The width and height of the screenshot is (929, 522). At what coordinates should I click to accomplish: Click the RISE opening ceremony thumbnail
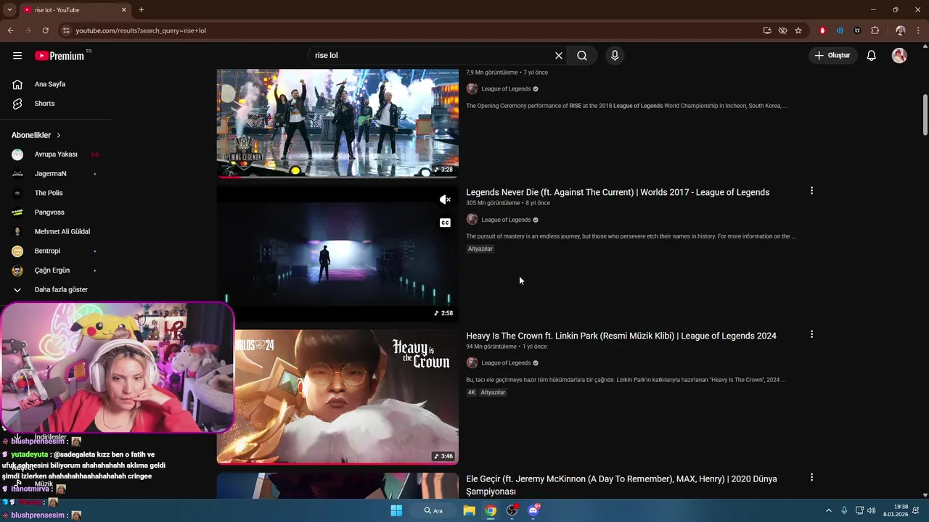(x=337, y=123)
